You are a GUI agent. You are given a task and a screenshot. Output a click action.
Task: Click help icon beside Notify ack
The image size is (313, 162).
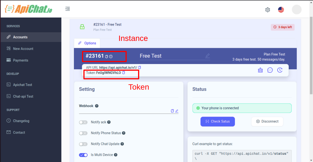pyautogui.click(x=109, y=122)
